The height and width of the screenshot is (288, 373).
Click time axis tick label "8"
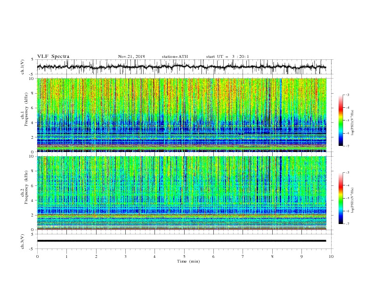click(x=272, y=256)
